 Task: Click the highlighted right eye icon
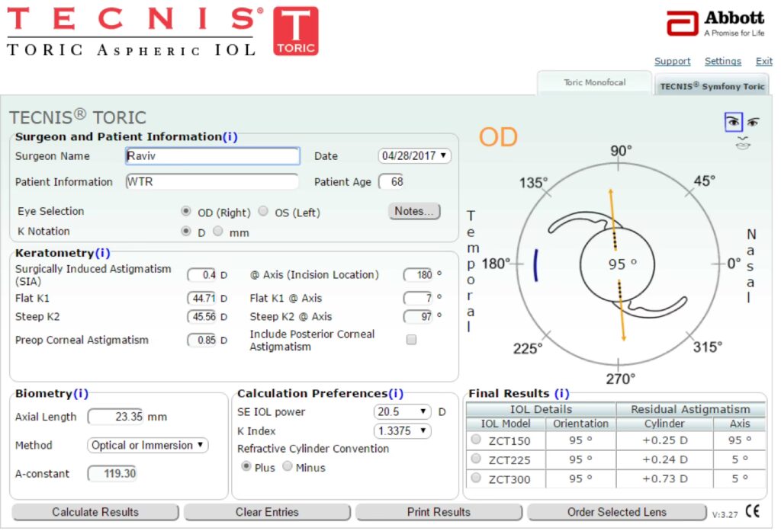733,122
